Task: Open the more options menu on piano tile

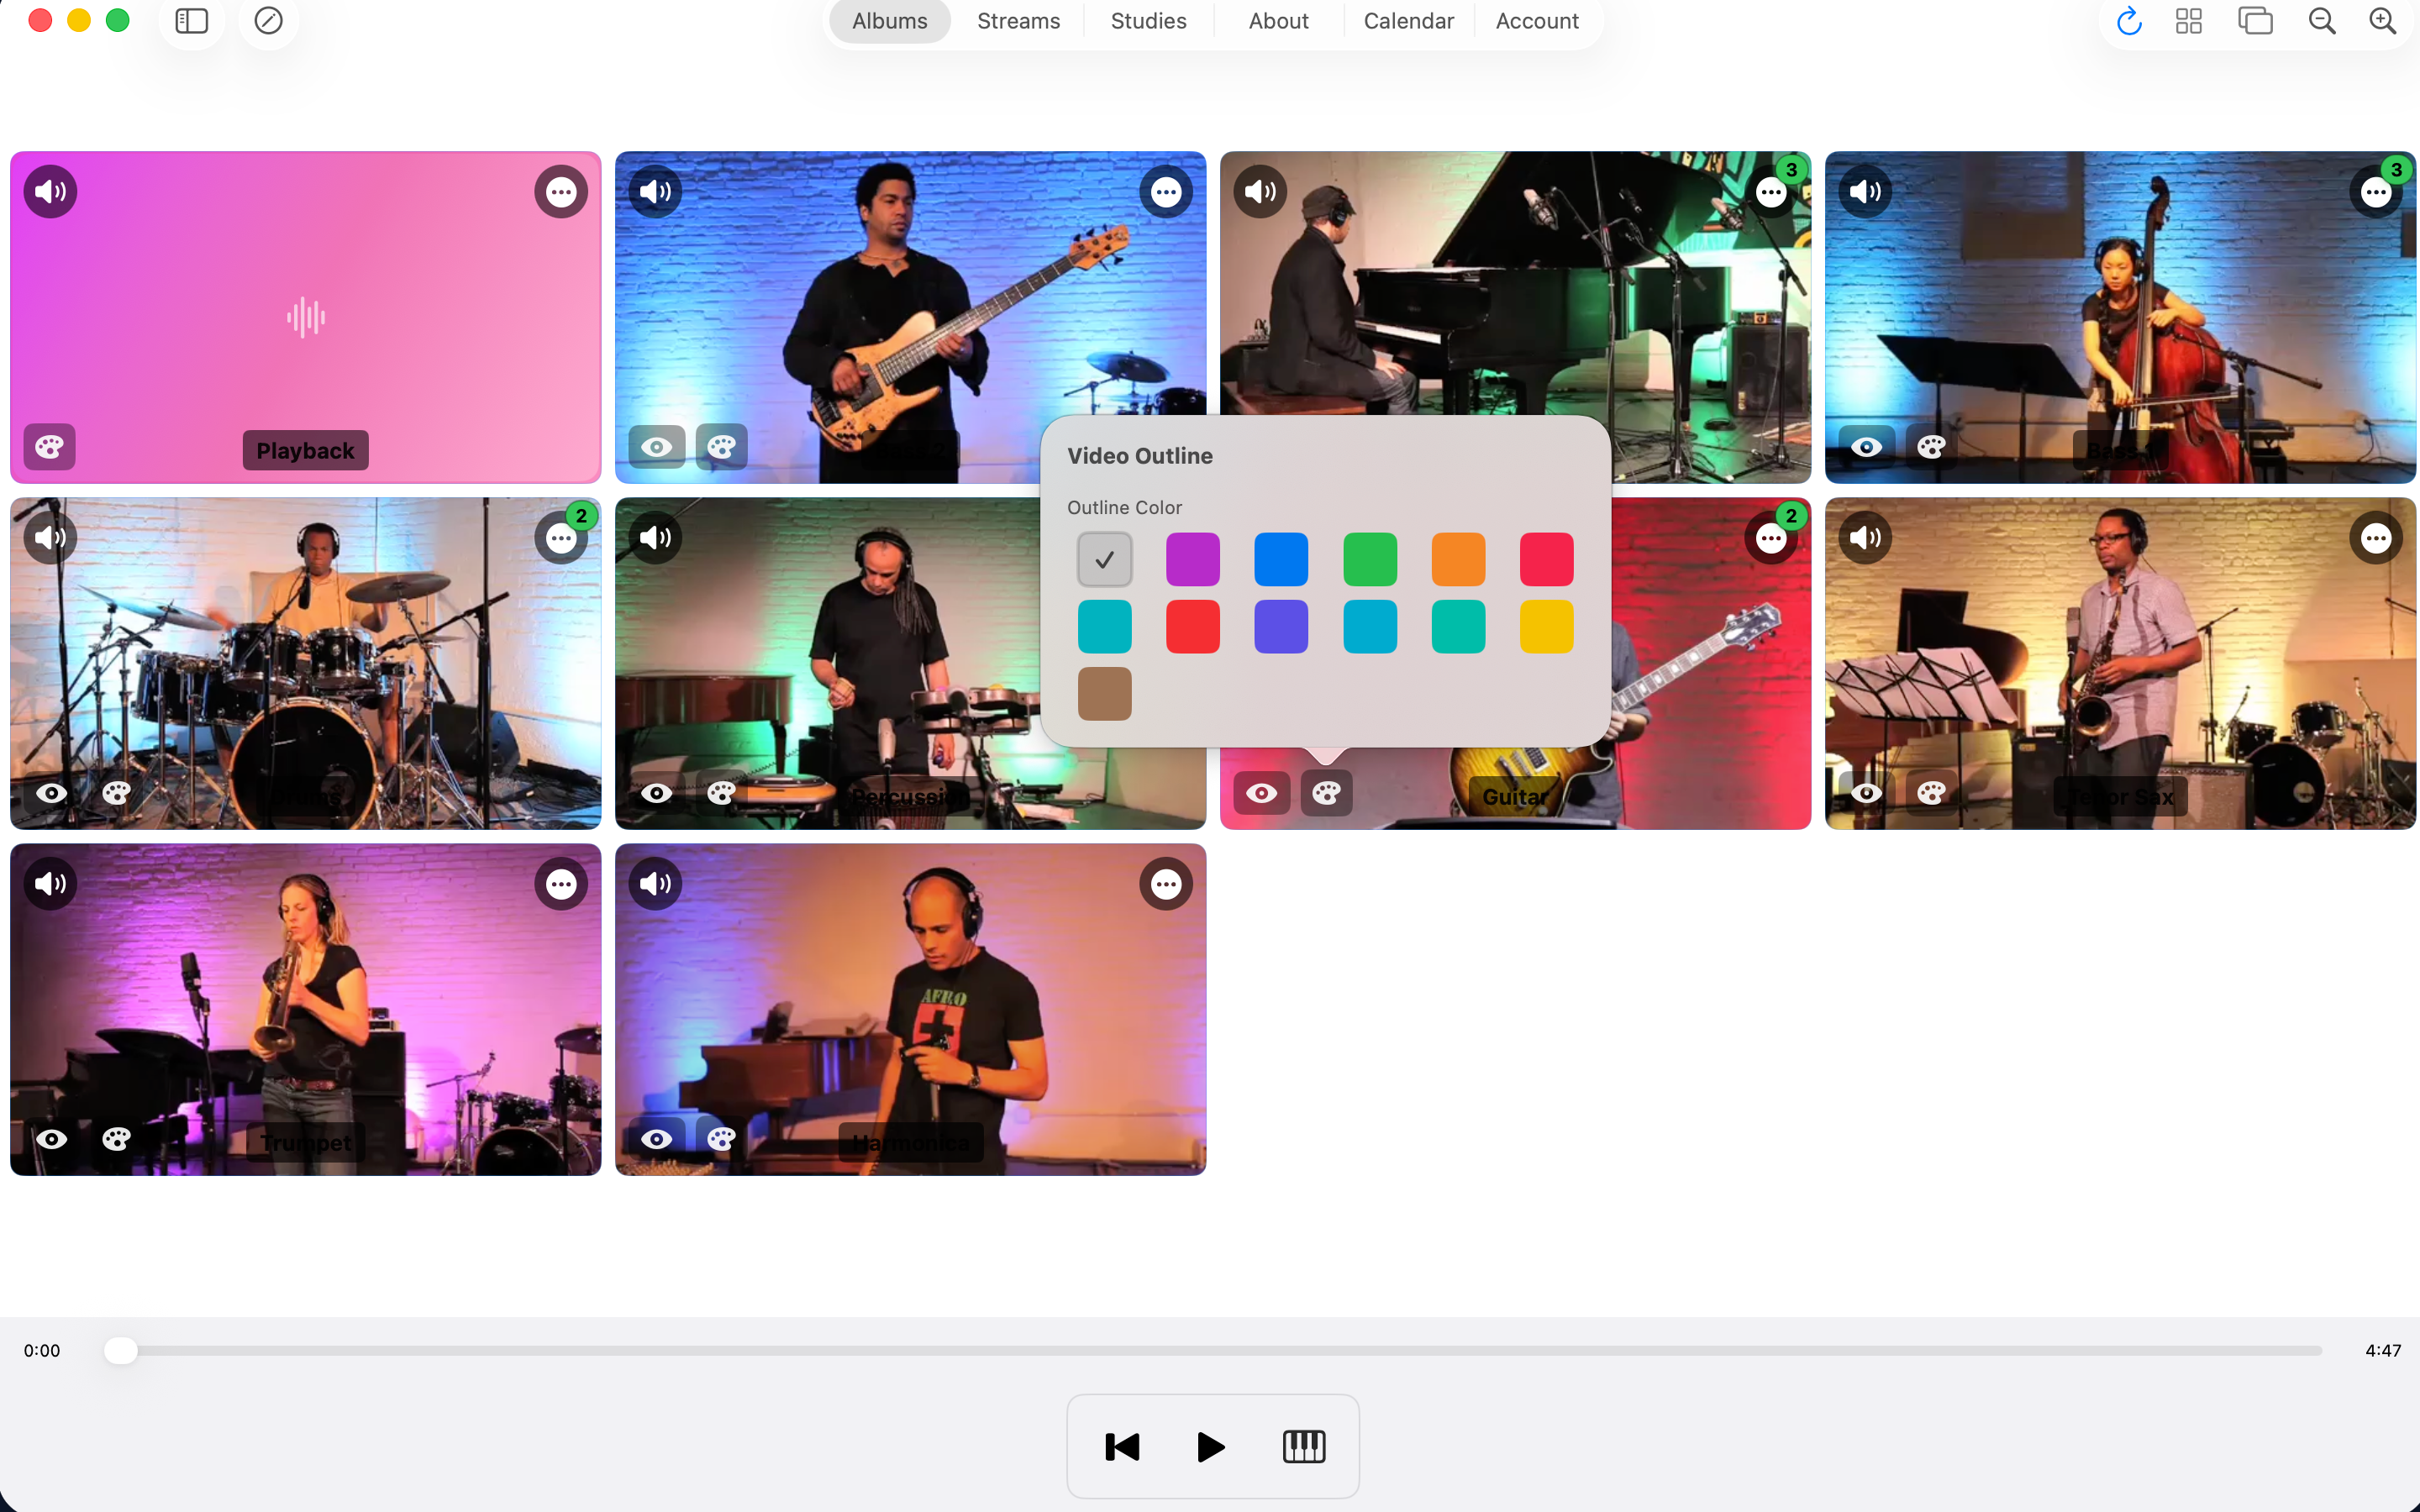Action: click(1771, 192)
